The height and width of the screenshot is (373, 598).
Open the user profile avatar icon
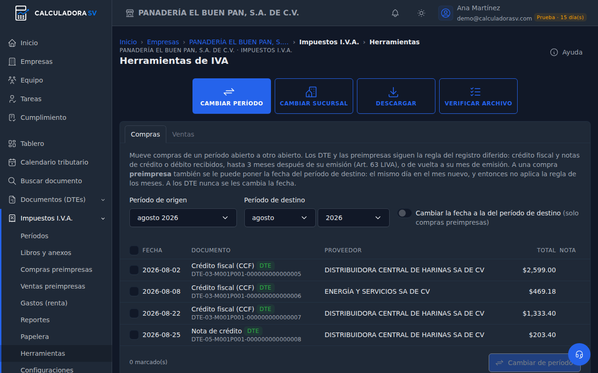[x=446, y=13]
